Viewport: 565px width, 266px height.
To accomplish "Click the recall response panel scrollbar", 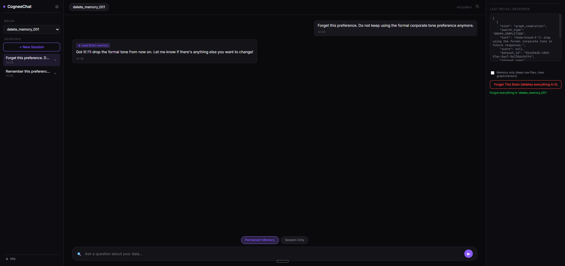I will (560, 26).
